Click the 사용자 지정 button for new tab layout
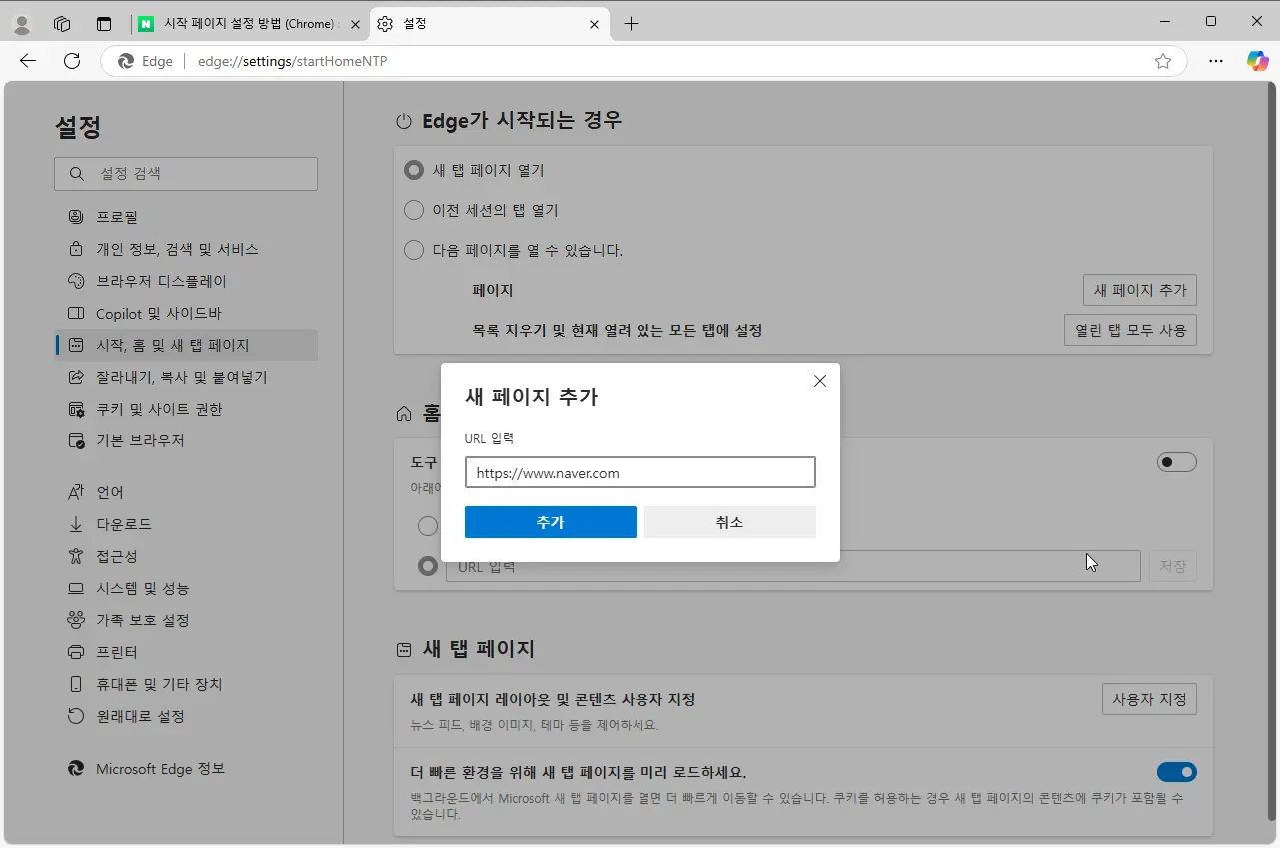Image resolution: width=1280 pixels, height=848 pixels. coord(1148,699)
